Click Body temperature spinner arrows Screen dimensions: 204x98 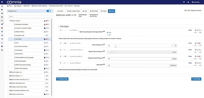(x=172, y=46)
